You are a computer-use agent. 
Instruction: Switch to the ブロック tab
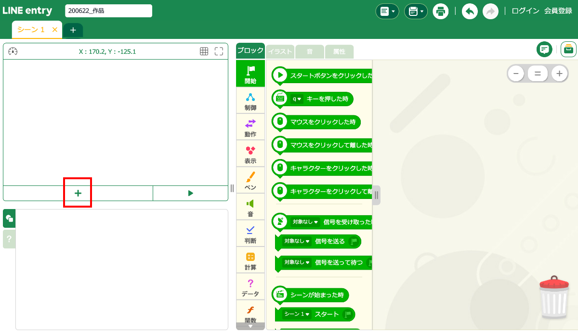pyautogui.click(x=250, y=51)
